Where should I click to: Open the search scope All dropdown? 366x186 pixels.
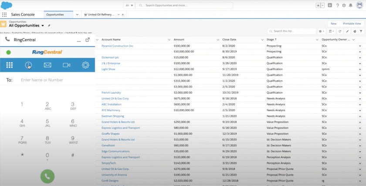click(x=129, y=5)
